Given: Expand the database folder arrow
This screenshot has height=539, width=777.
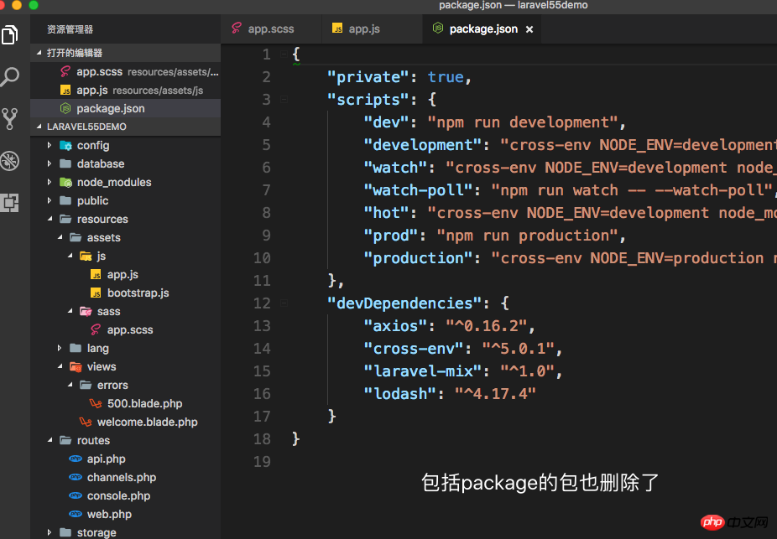Looking at the screenshot, I should click(x=49, y=163).
